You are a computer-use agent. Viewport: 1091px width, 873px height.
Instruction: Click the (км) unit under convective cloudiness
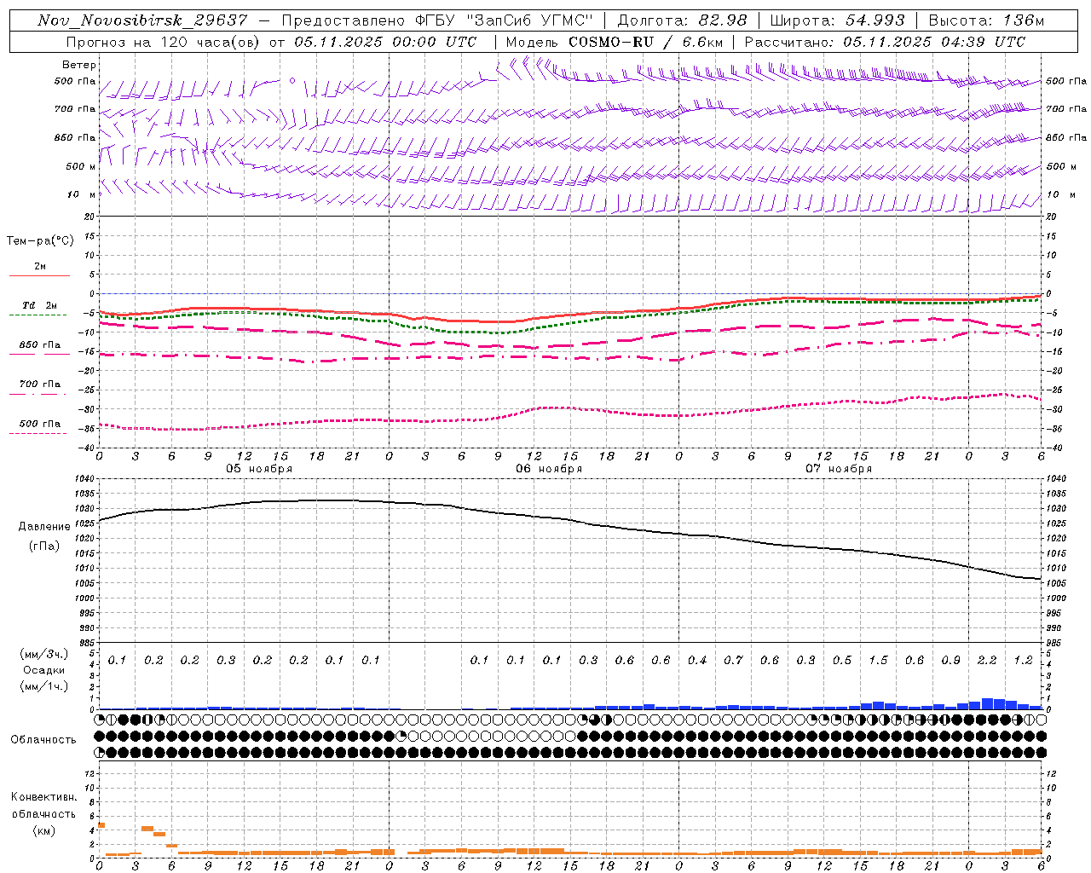click(43, 830)
